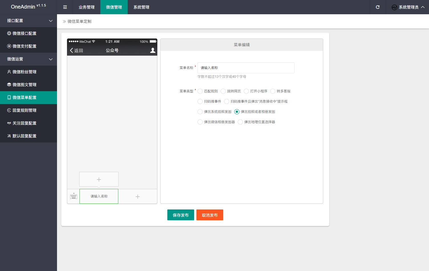
Task: Click the 微信菜单定制 breadcrumb
Action: 80,21
